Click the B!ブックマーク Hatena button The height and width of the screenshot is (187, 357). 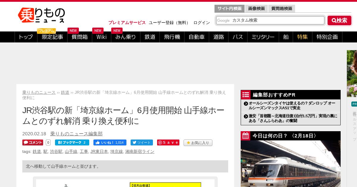pyautogui.click(x=72, y=142)
